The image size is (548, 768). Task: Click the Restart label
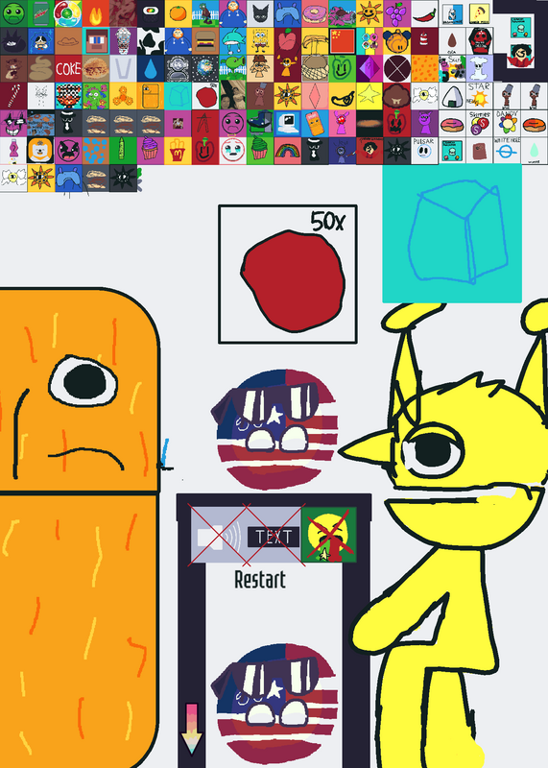[259, 580]
